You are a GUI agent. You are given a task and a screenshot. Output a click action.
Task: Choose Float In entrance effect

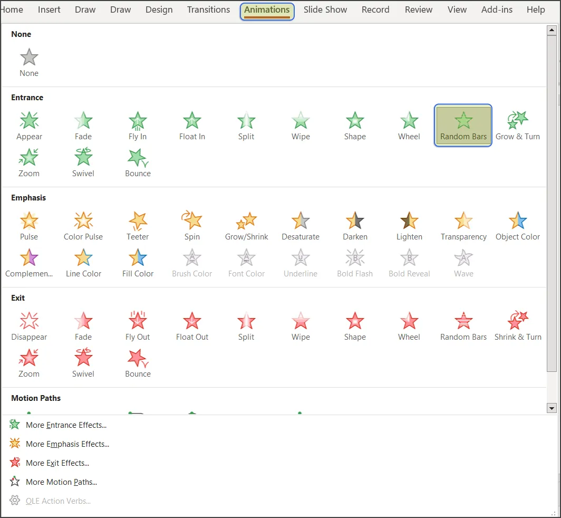pos(192,126)
